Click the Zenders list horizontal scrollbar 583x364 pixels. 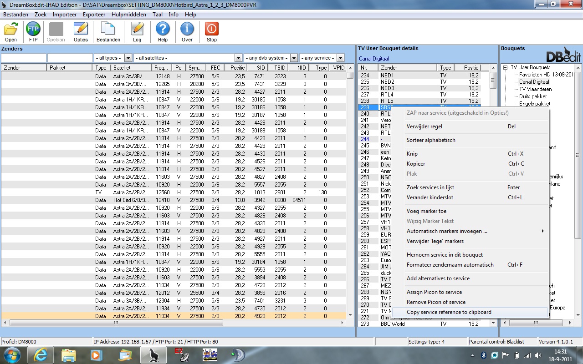(x=174, y=323)
